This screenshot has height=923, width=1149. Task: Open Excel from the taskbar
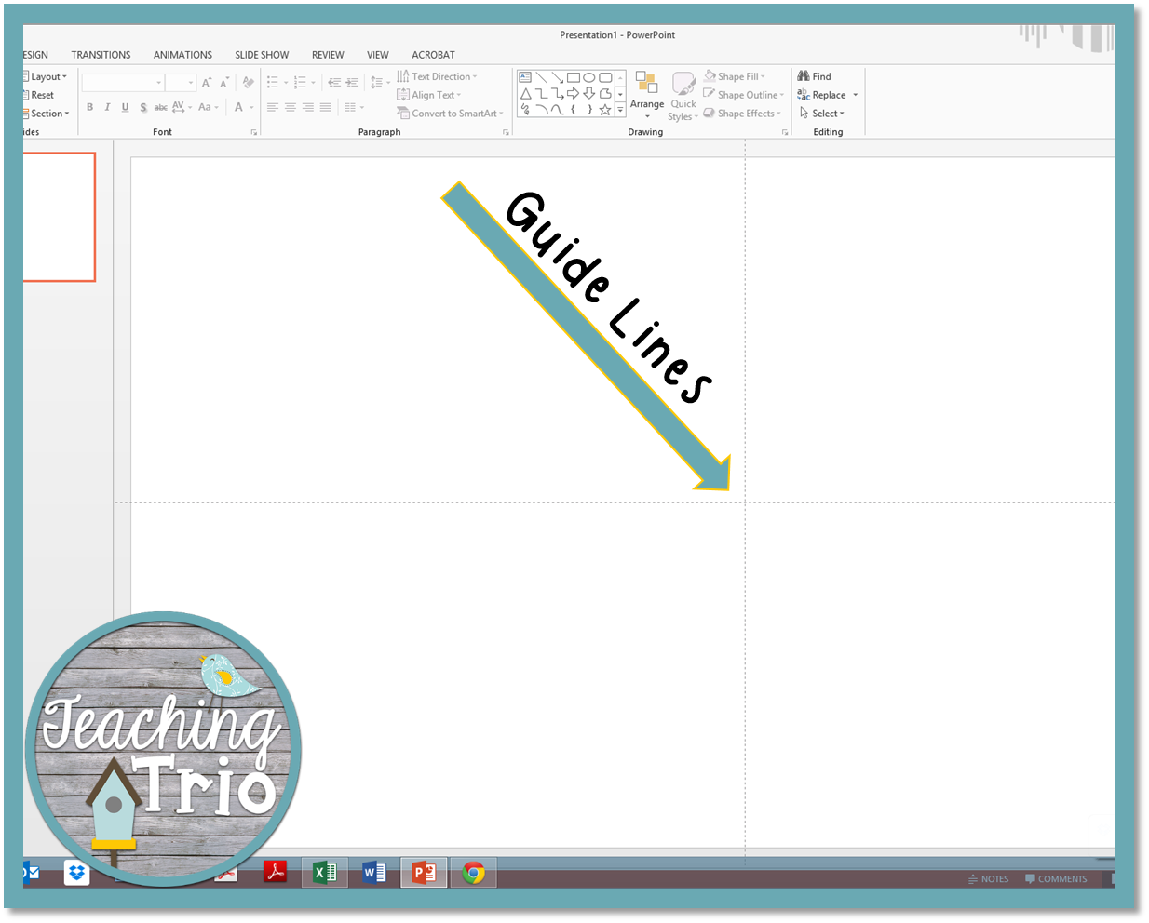(324, 873)
